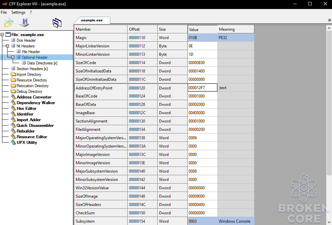Select the example.exe tab

click(92, 20)
